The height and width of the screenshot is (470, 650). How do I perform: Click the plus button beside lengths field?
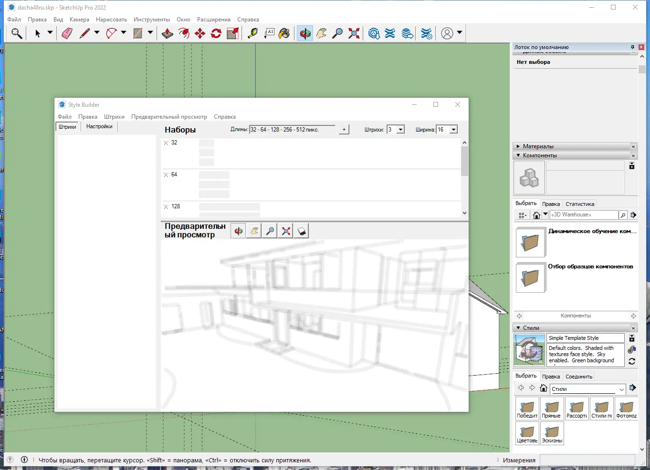344,130
